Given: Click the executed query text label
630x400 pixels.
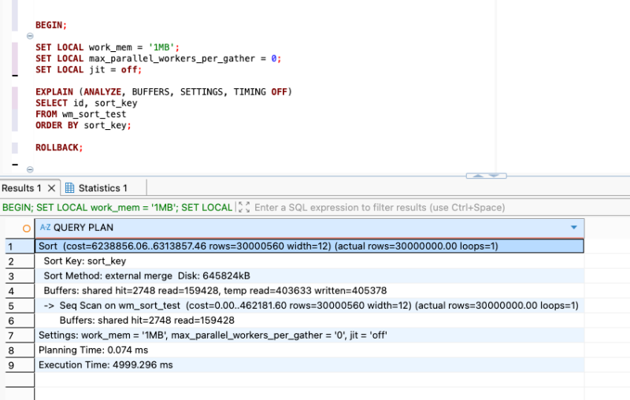Looking at the screenshot, I should click(117, 207).
